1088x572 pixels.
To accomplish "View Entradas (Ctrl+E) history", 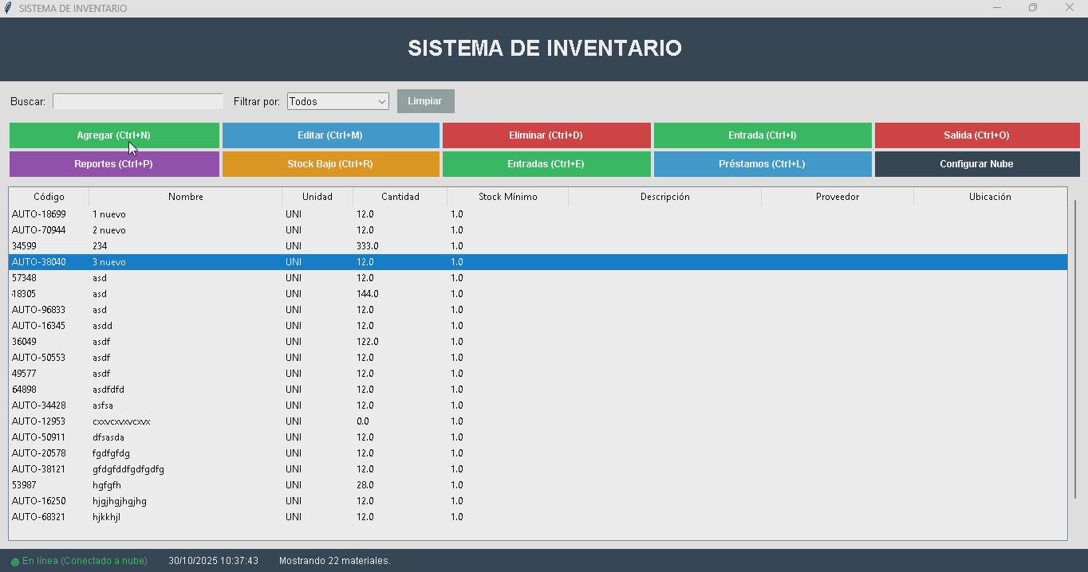I will 546,164.
